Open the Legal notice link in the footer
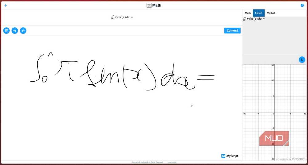 172,162
